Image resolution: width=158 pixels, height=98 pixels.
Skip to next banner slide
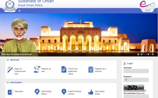[153, 54]
